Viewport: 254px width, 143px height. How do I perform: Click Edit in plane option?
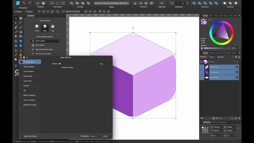(44, 41)
